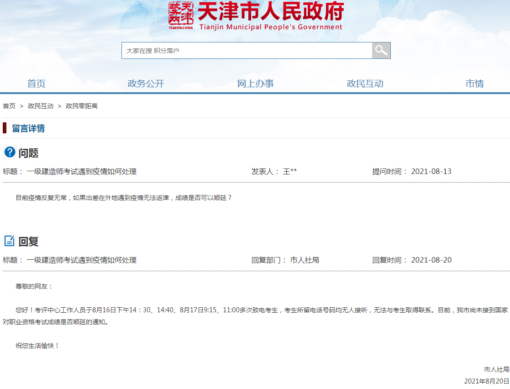Click the blue question mark icon beside 问题

tap(9, 152)
